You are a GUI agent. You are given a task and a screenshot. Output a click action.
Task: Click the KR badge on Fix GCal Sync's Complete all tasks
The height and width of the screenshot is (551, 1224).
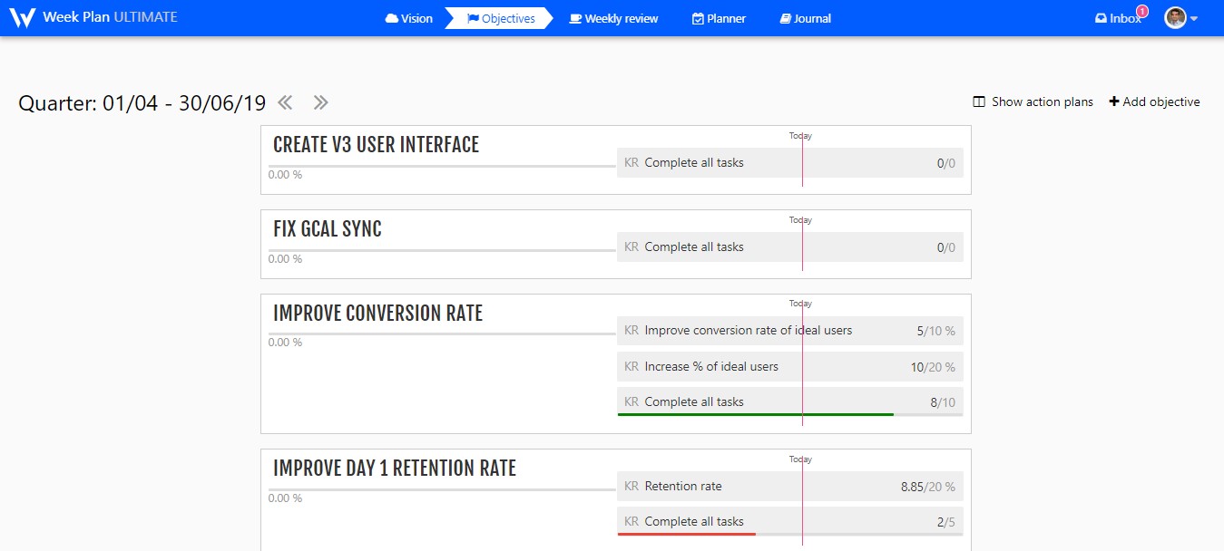631,246
